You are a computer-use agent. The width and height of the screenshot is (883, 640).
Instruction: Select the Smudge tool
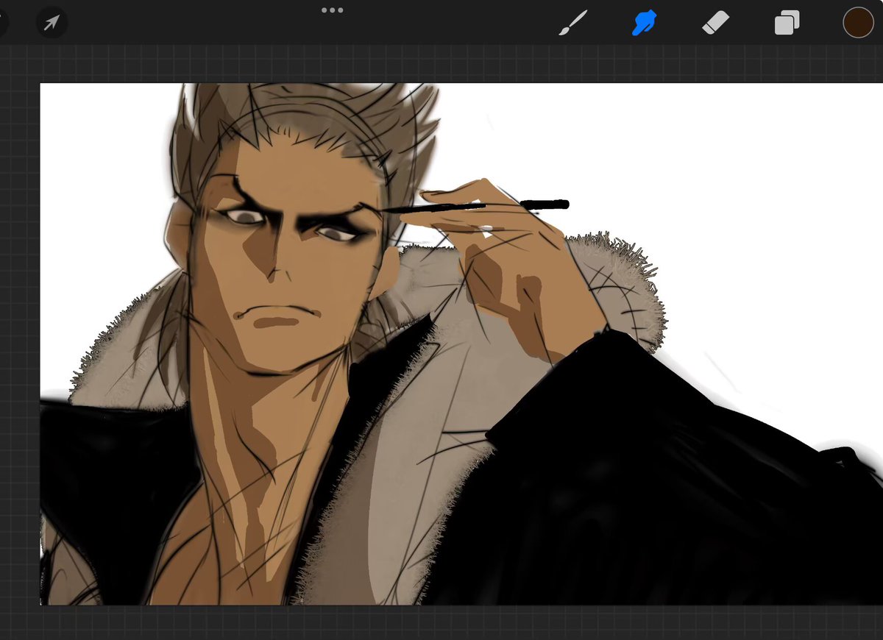click(x=644, y=23)
